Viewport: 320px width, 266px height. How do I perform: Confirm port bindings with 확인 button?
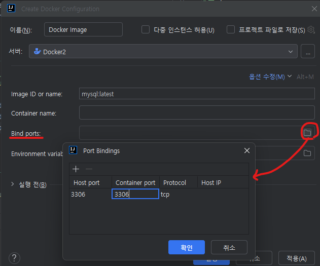[187, 247]
